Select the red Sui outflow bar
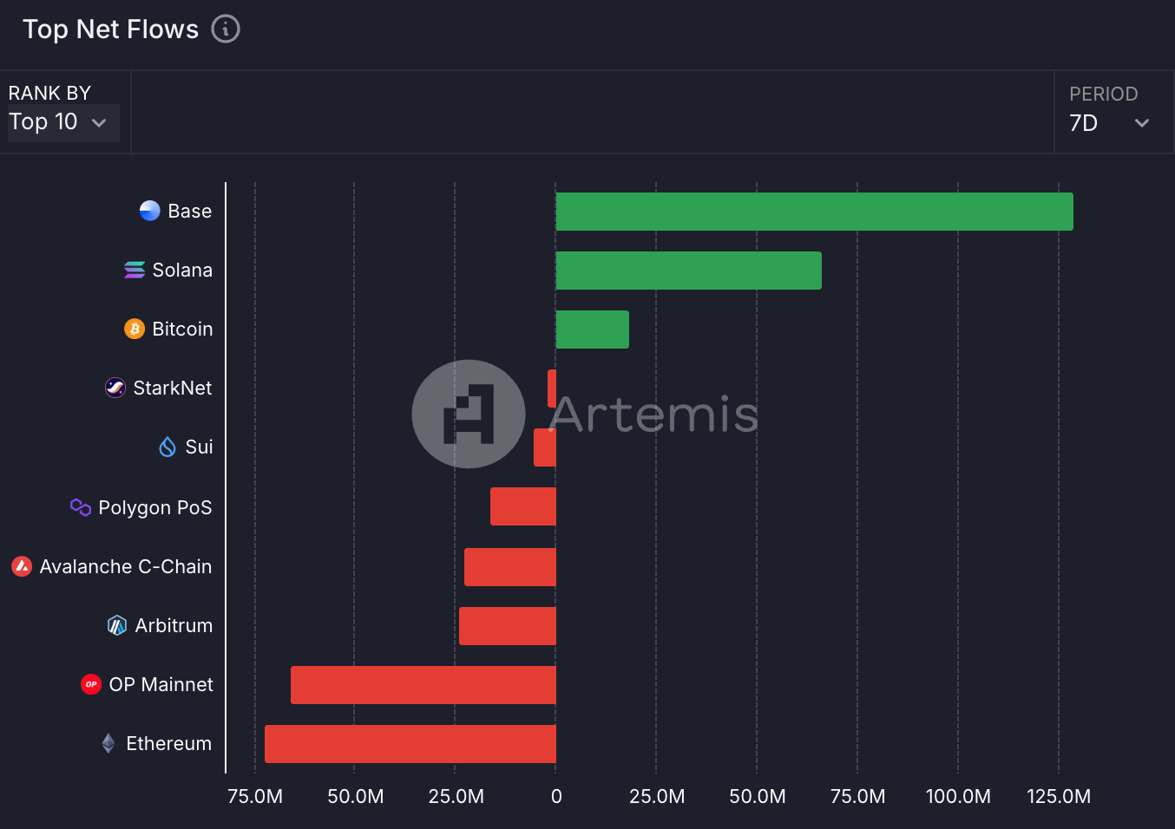Viewport: 1175px width, 829px height. click(545, 447)
